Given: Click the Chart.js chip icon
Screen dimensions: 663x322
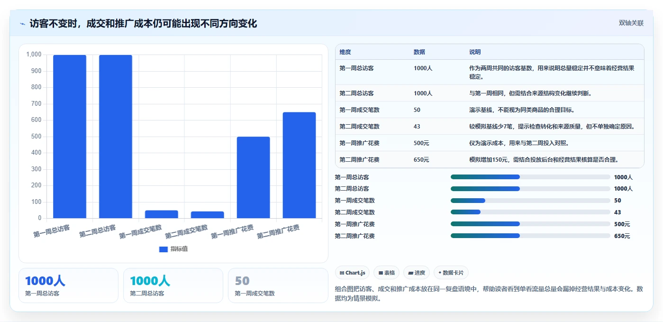Looking at the screenshot, I should [342, 273].
